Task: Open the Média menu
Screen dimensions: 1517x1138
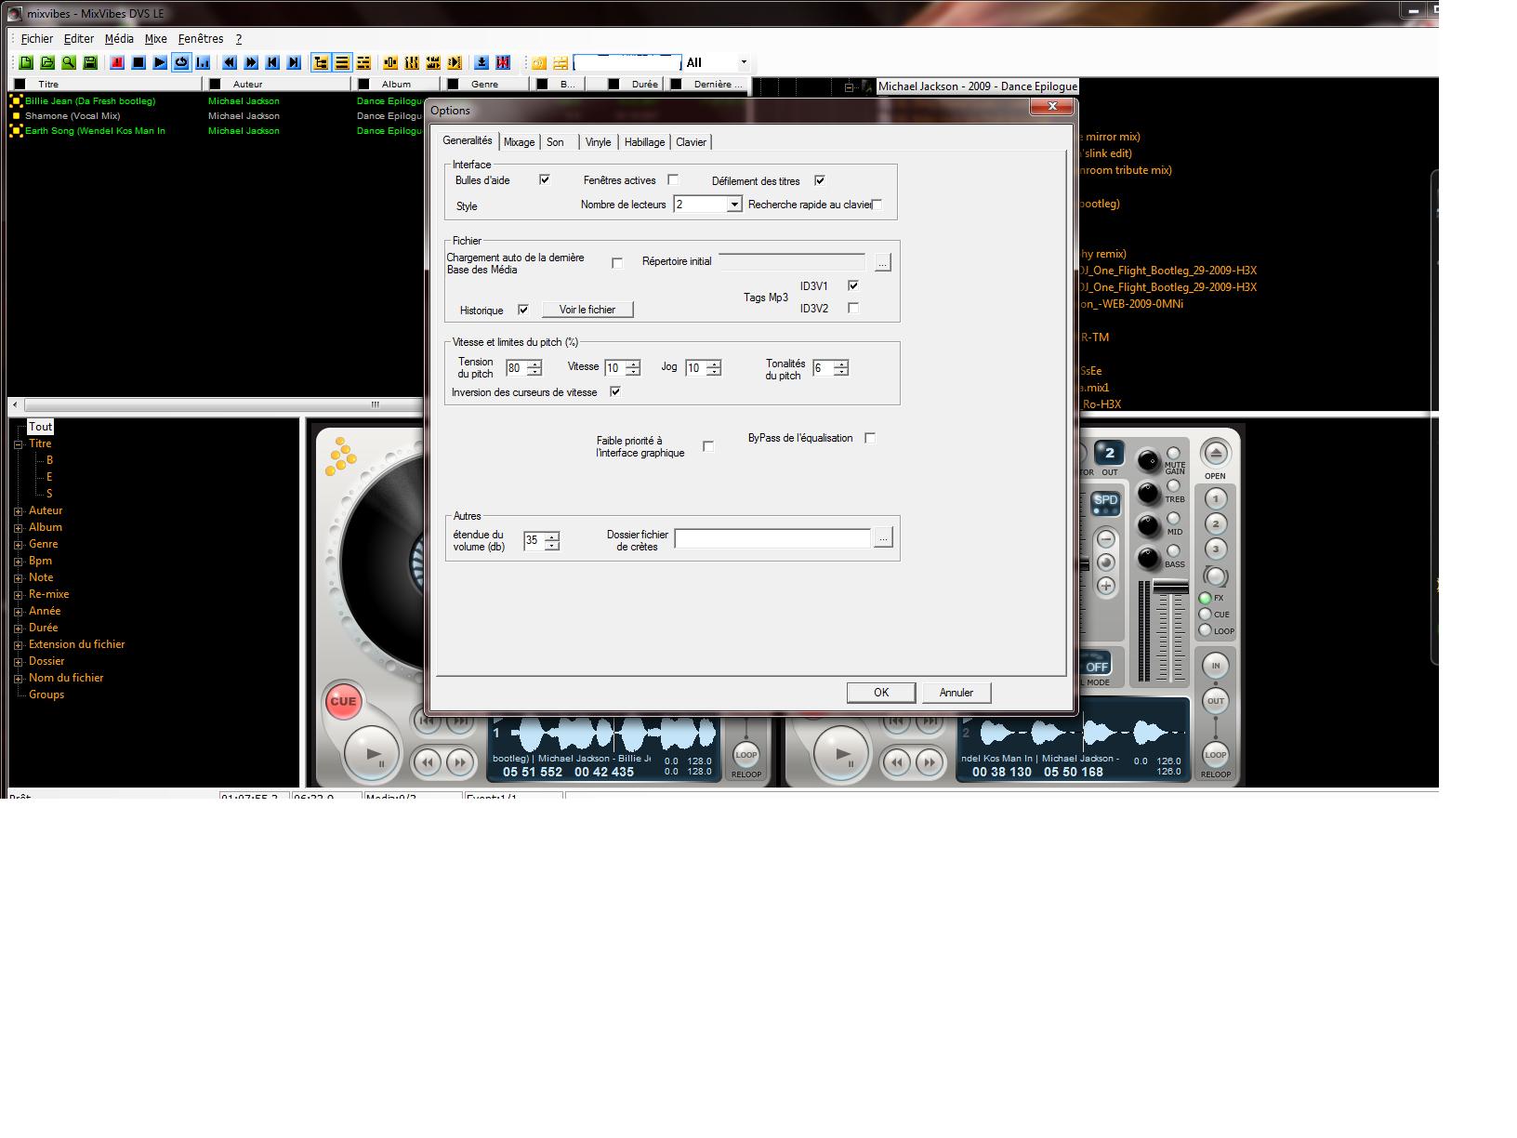Action: (119, 39)
